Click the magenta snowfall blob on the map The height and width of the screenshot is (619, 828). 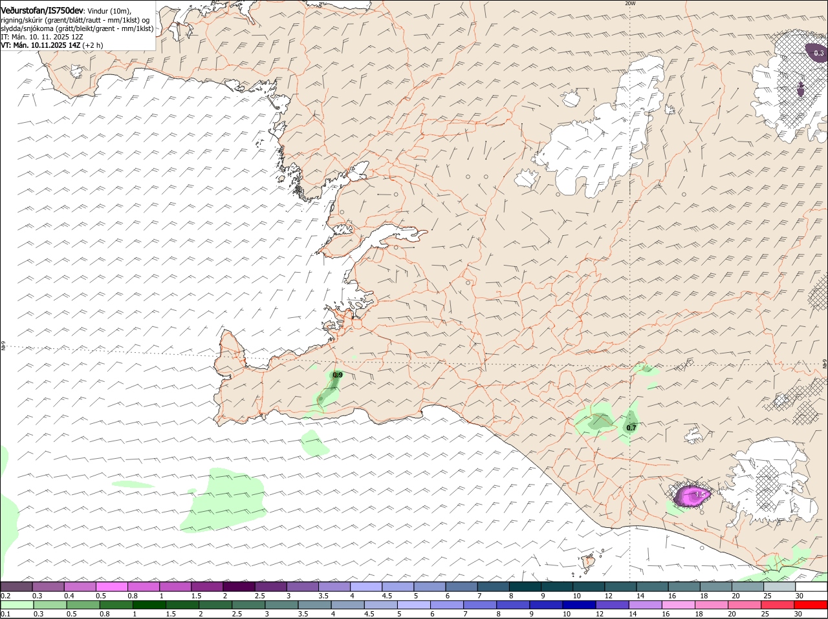coord(692,496)
